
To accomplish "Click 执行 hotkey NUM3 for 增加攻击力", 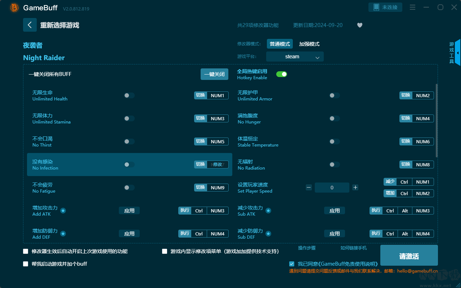I will (218, 211).
